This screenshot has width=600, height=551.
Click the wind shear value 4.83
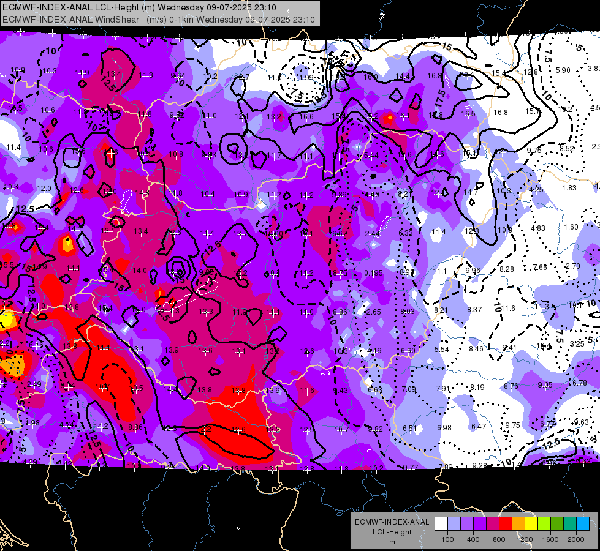[537, 228]
